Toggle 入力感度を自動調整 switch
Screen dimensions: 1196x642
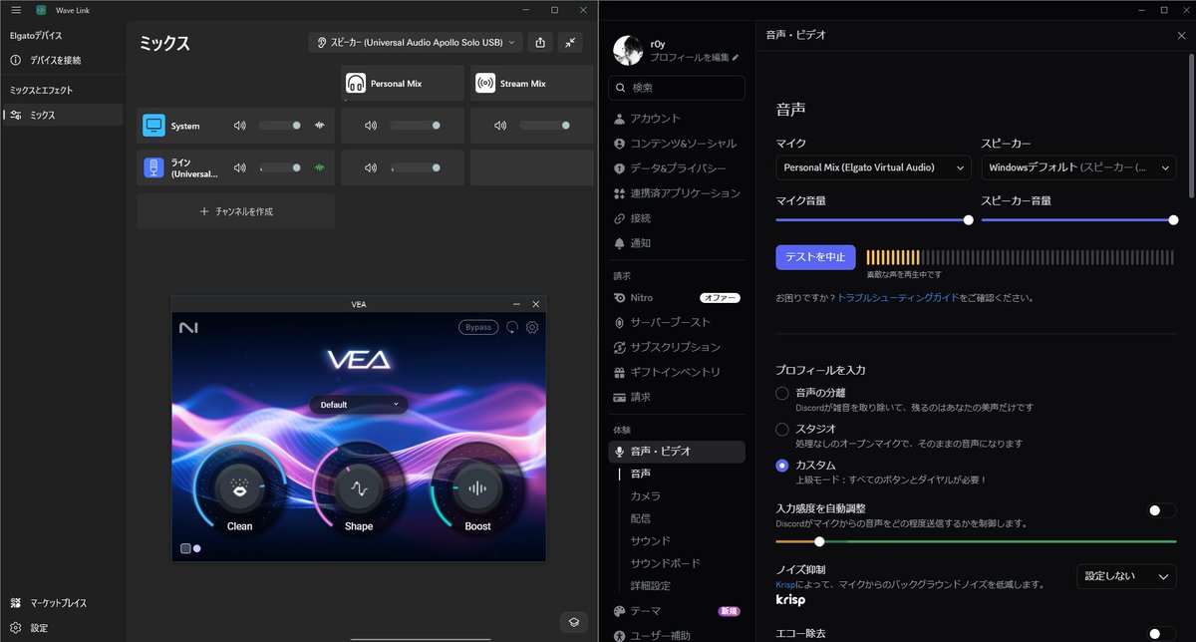(1160, 510)
